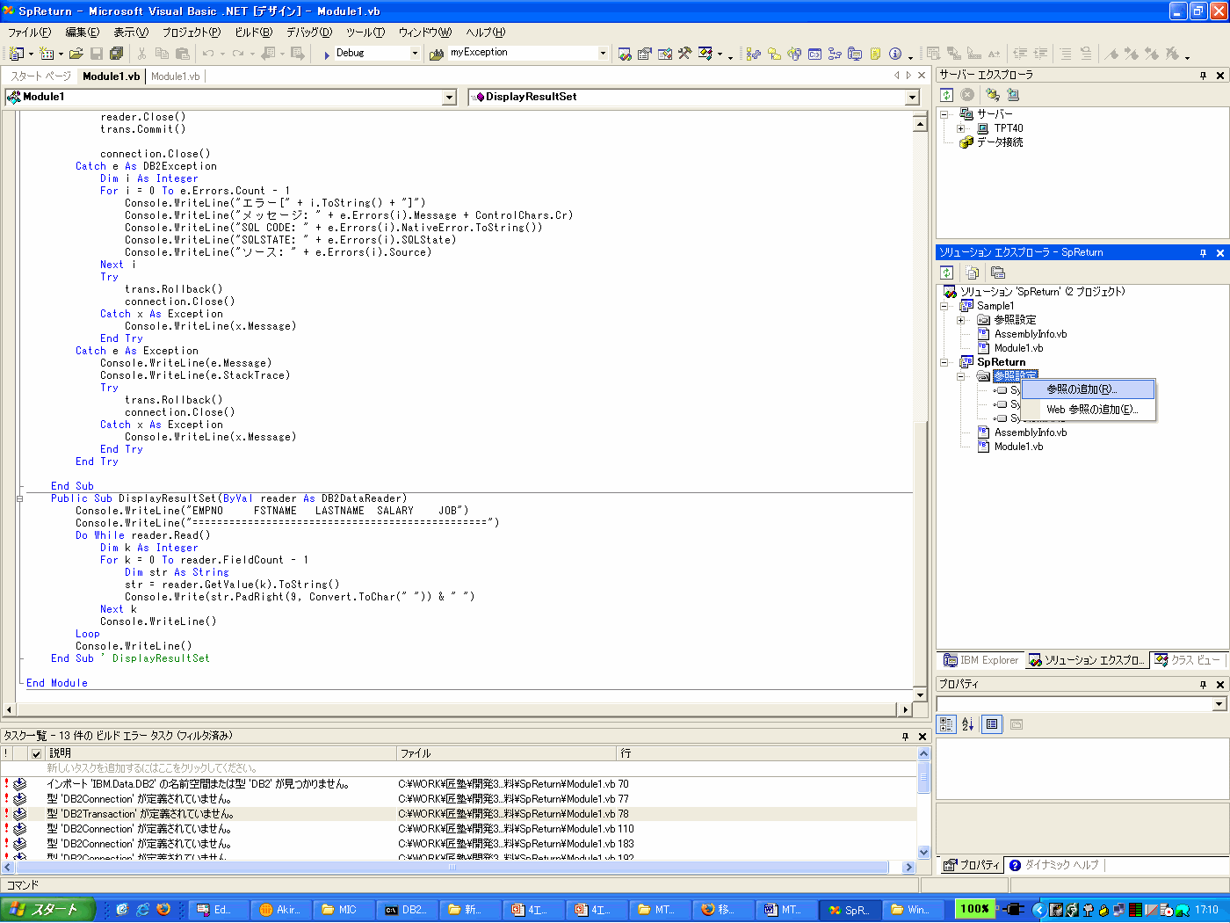Click the Paste clipboard icon
This screenshot has height=923, width=1230.
183,54
